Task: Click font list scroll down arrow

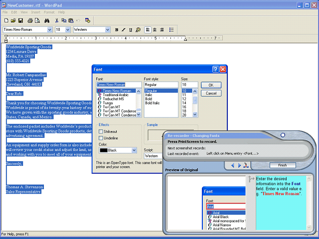Action: point(139,115)
